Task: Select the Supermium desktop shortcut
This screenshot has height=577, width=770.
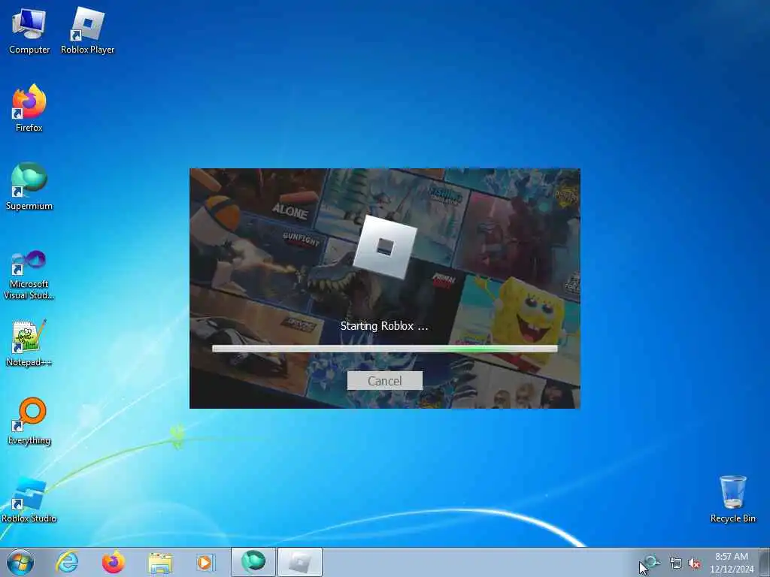Action: (29, 186)
